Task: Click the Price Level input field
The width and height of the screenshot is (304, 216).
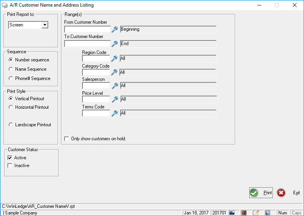Action: pos(96,99)
